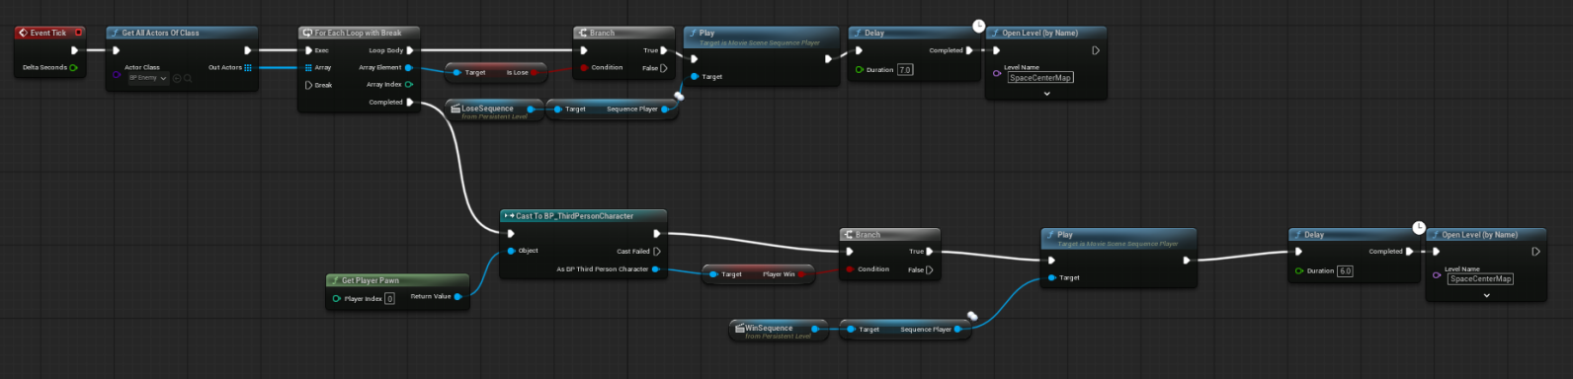Click the Is Lose red boolean output pin
1573x379 pixels.
535,73
